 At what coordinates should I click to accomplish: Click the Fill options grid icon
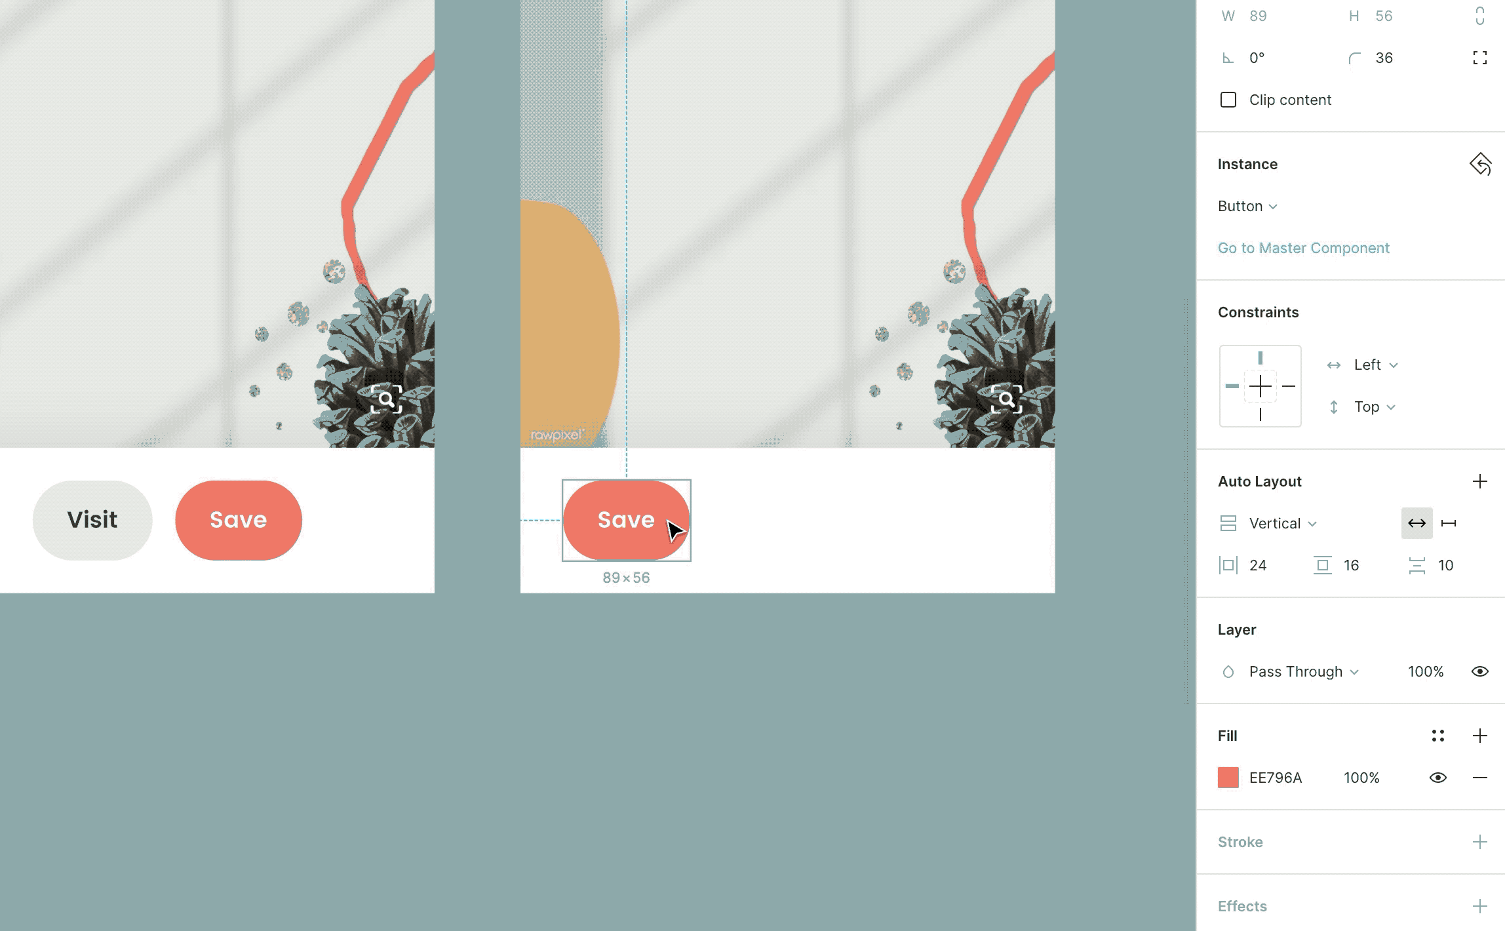(x=1438, y=736)
